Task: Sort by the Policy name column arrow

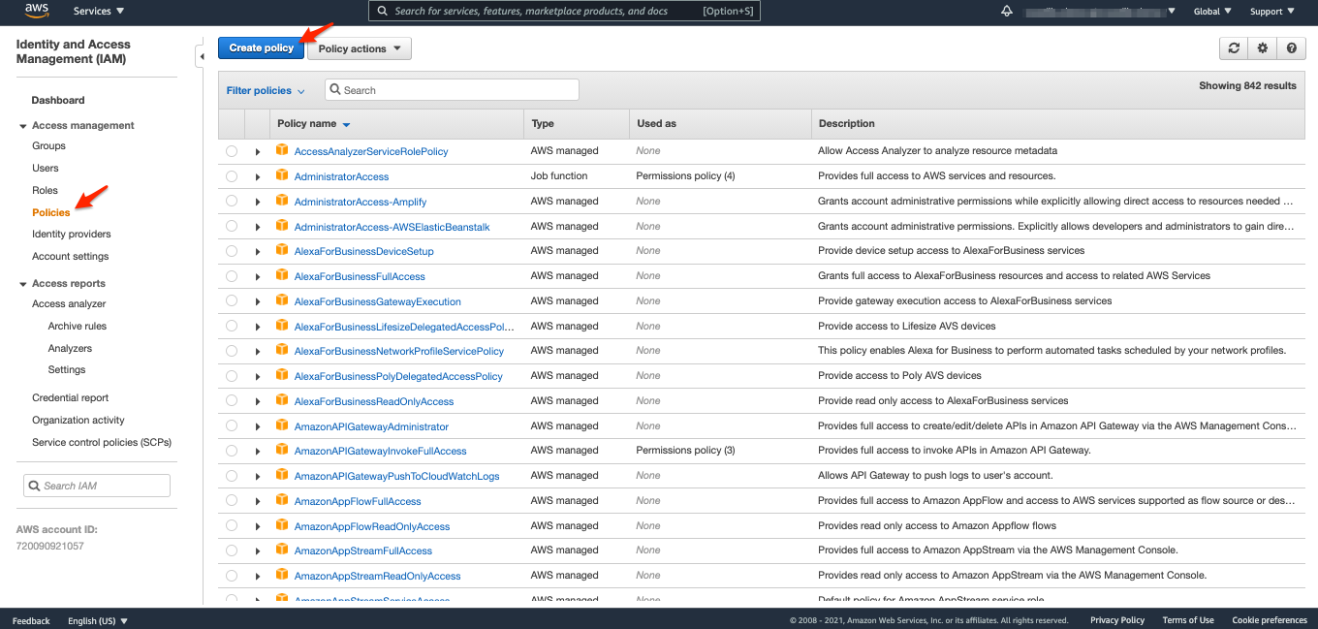Action: pyautogui.click(x=346, y=125)
